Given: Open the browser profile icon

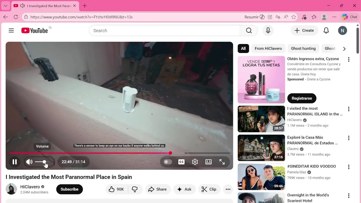Looking at the screenshot, I should pos(324,17).
